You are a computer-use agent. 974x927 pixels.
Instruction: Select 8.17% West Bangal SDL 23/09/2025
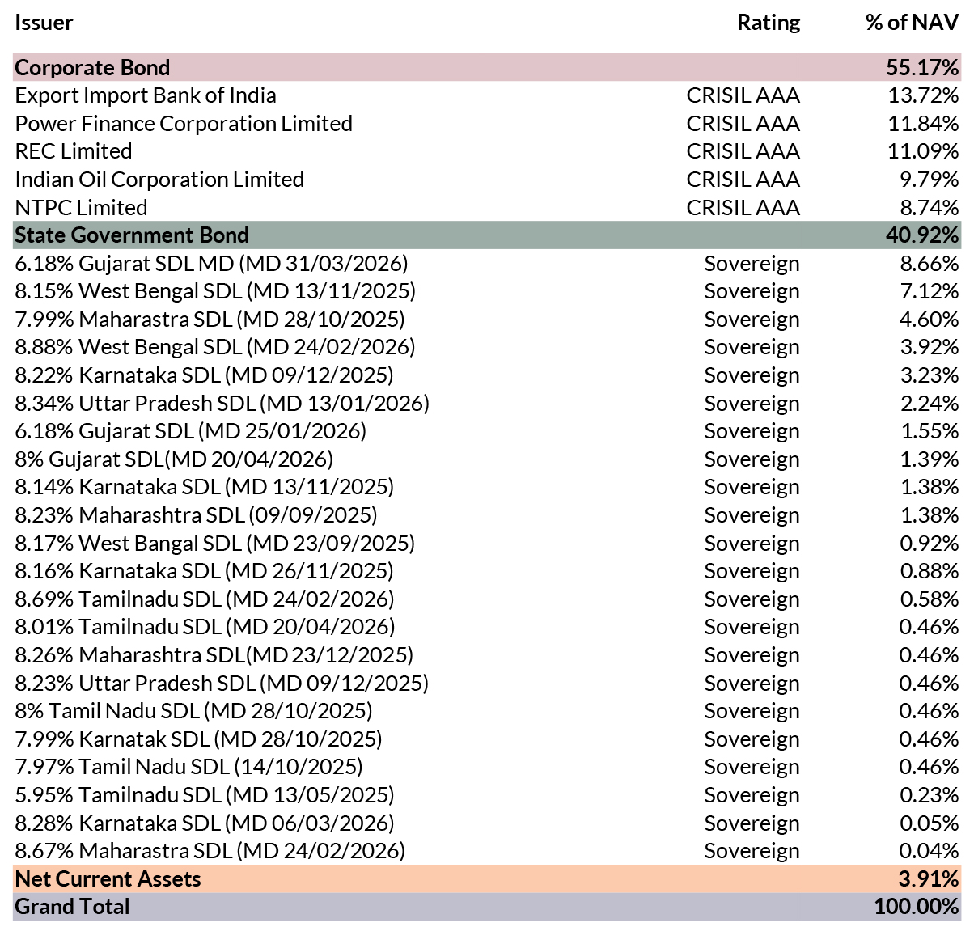pos(214,543)
